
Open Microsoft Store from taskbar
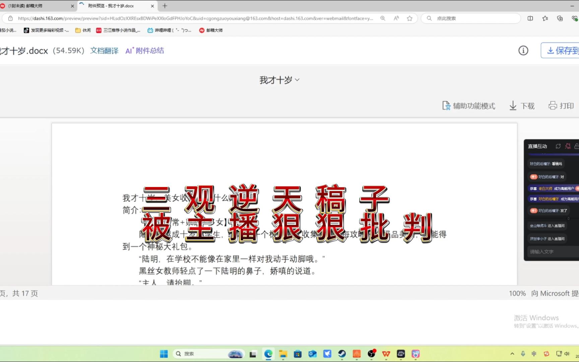coord(298,354)
